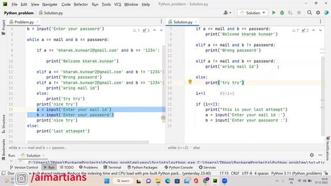
Task: Open right editor tab options menu
Action: coord(320,21)
